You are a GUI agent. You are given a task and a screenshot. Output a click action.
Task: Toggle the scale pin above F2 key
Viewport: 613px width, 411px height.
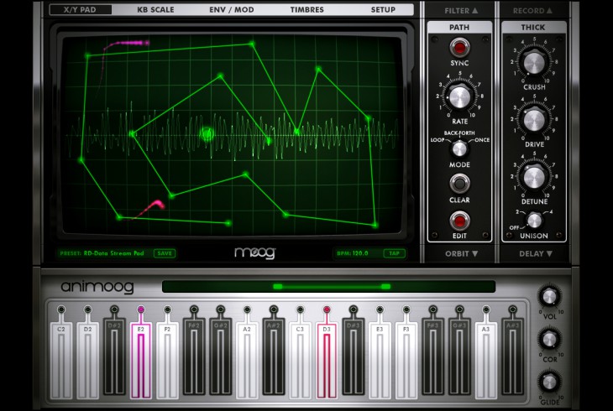pyautogui.click(x=167, y=310)
